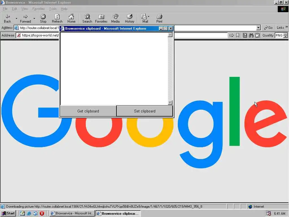Open the Browservice clipboard icon
This screenshot has height=217, width=289.
tap(257, 35)
